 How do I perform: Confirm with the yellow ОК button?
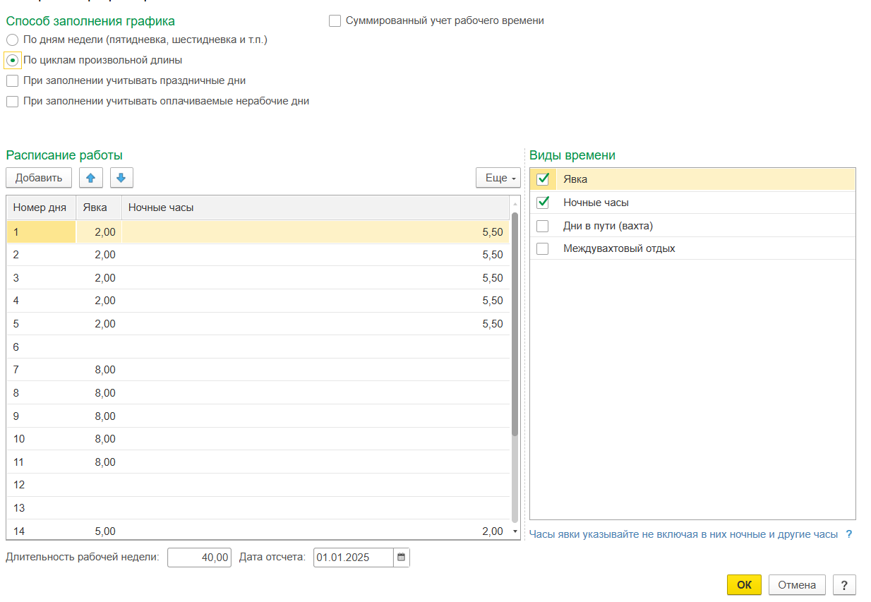[x=744, y=585]
